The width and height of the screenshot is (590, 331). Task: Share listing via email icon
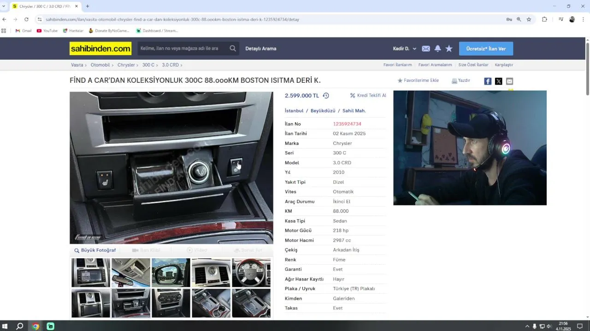click(x=509, y=81)
